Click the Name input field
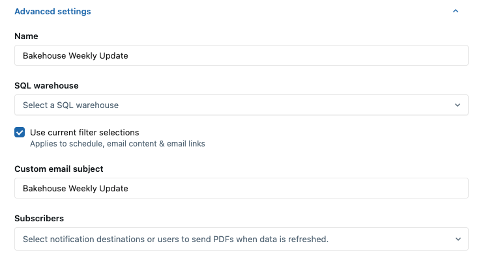 click(x=241, y=55)
